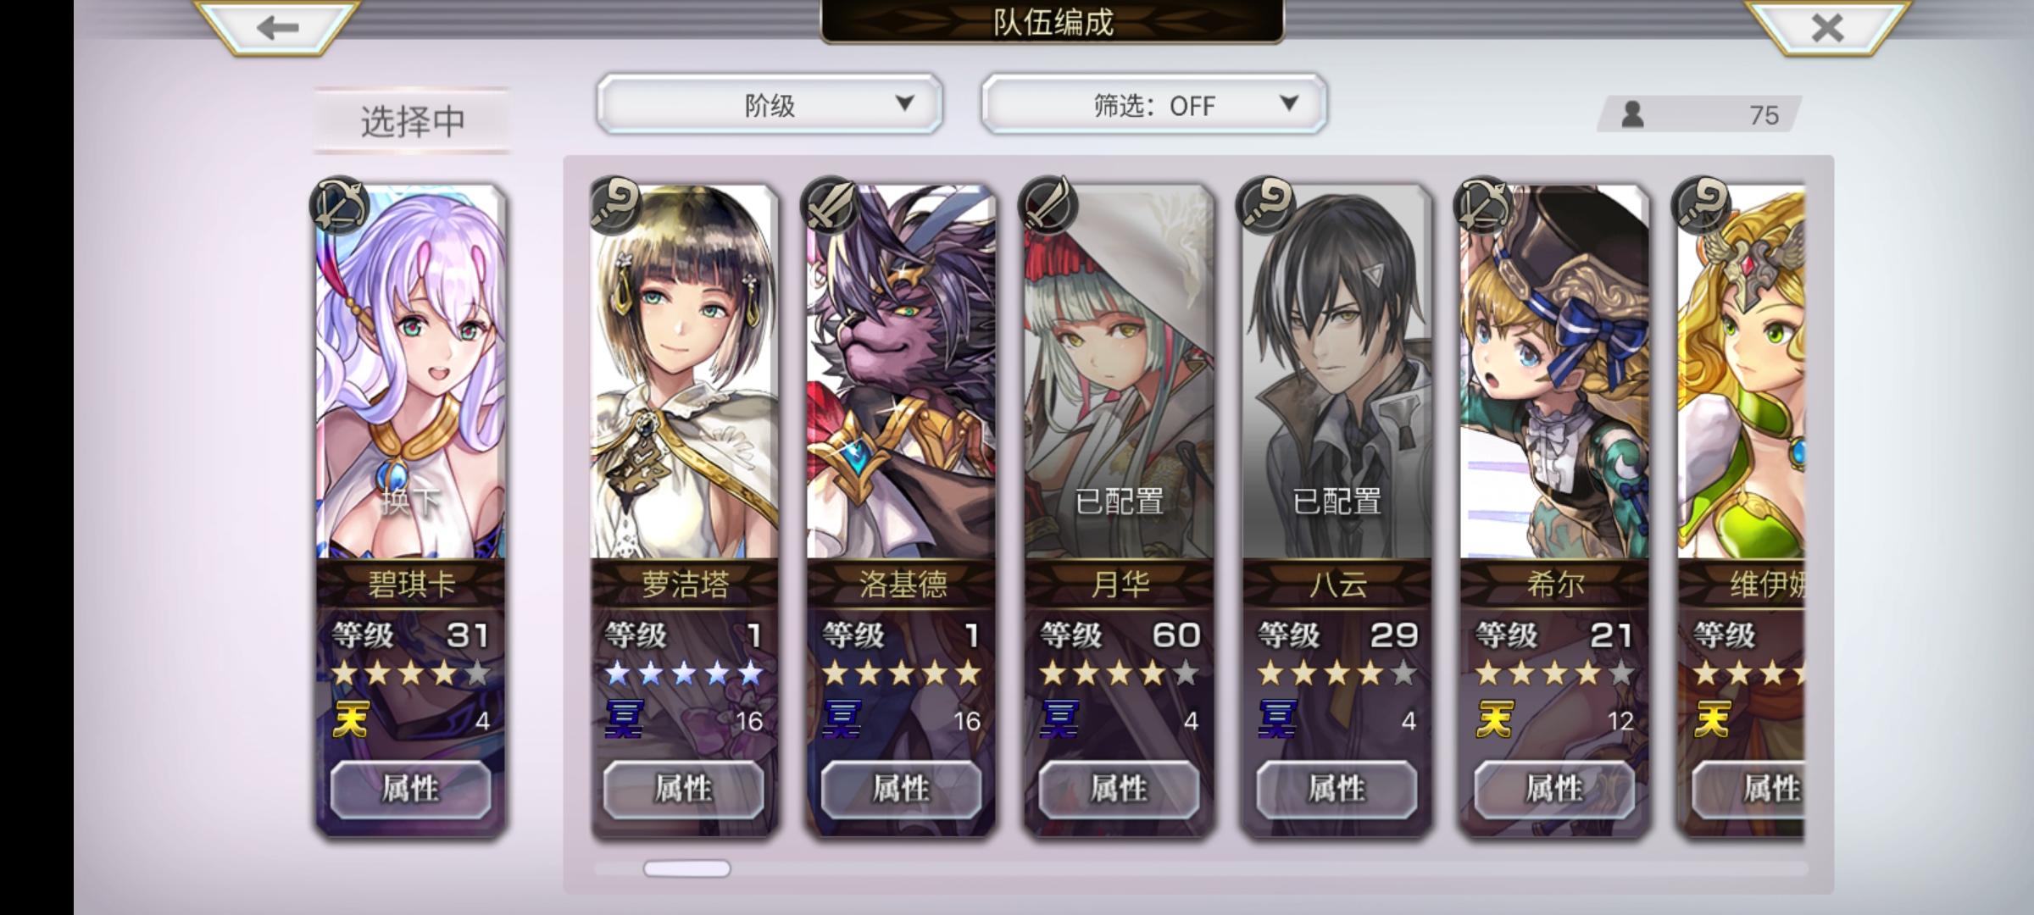Remove 碧琪卡 via the 换下 portrait

tap(410, 373)
